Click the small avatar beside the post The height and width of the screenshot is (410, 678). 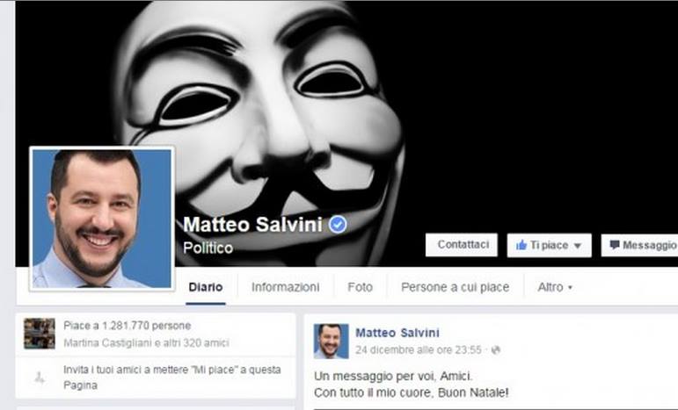[x=331, y=341]
